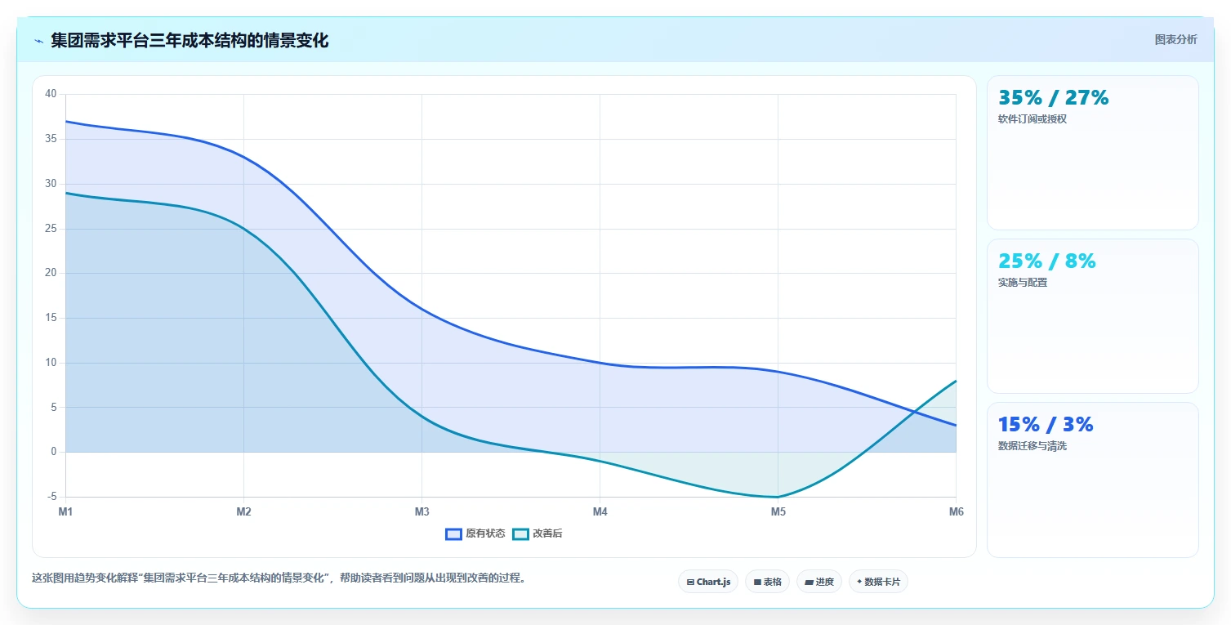This screenshot has height=625, width=1231.
Task: Open the 25% / 8% metric card
Action: click(1093, 316)
